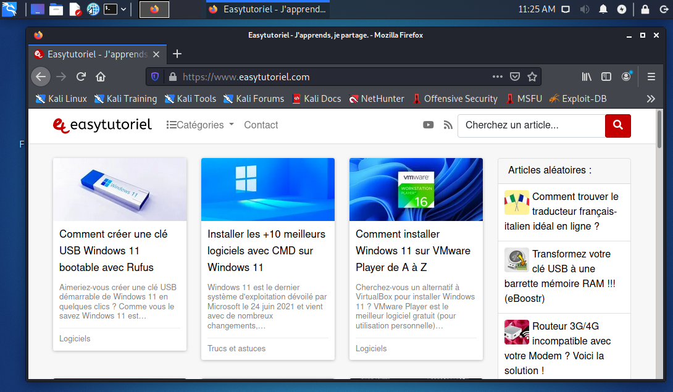673x392 pixels.
Task: Open the Rufus bootable USB article thumbnail
Action: click(120, 190)
